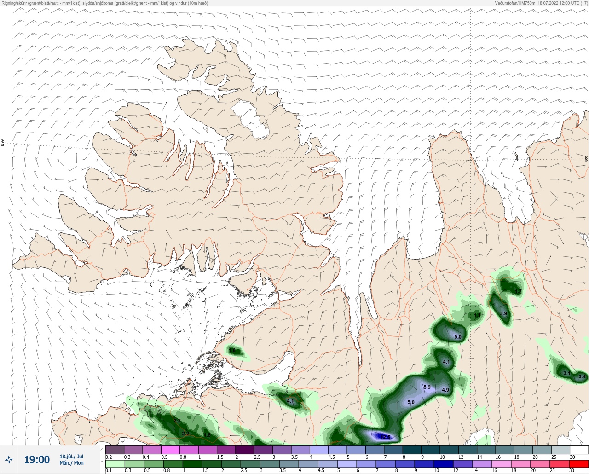Click the 19:00 forecast time display
Image resolution: width=589 pixels, height=474 pixels.
click(x=36, y=459)
